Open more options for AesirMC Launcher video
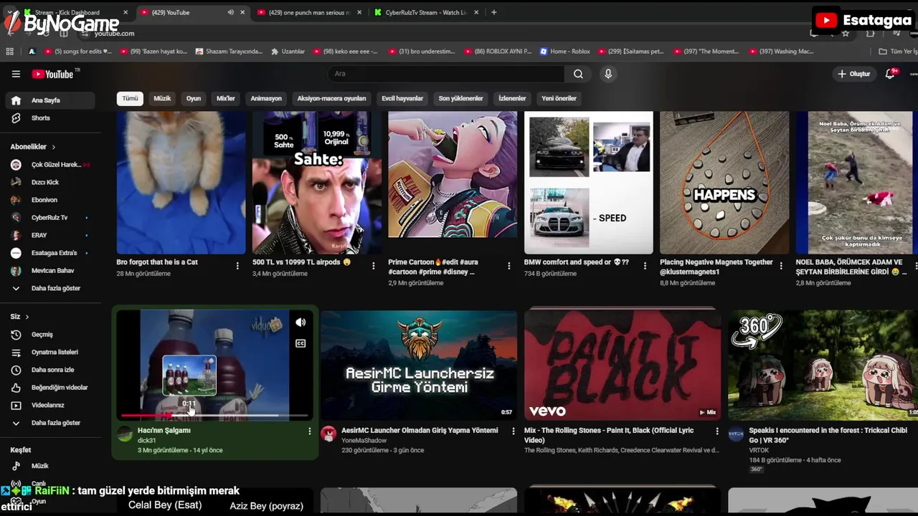 click(513, 431)
